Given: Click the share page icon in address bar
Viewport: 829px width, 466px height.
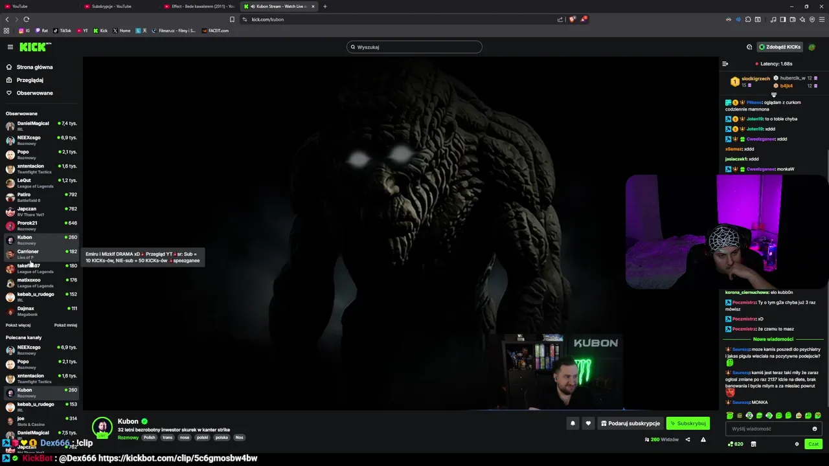Looking at the screenshot, I should [560, 19].
